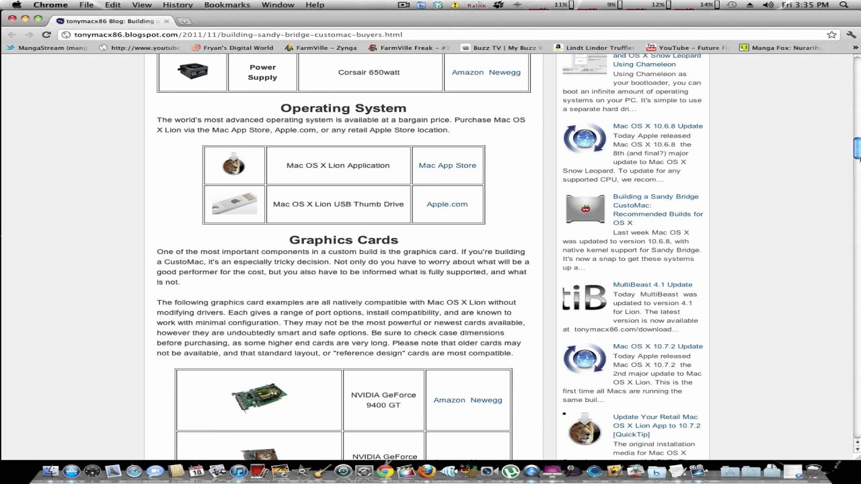Open Finder from the dock
Screen dimensions: 861x484
(x=50, y=471)
